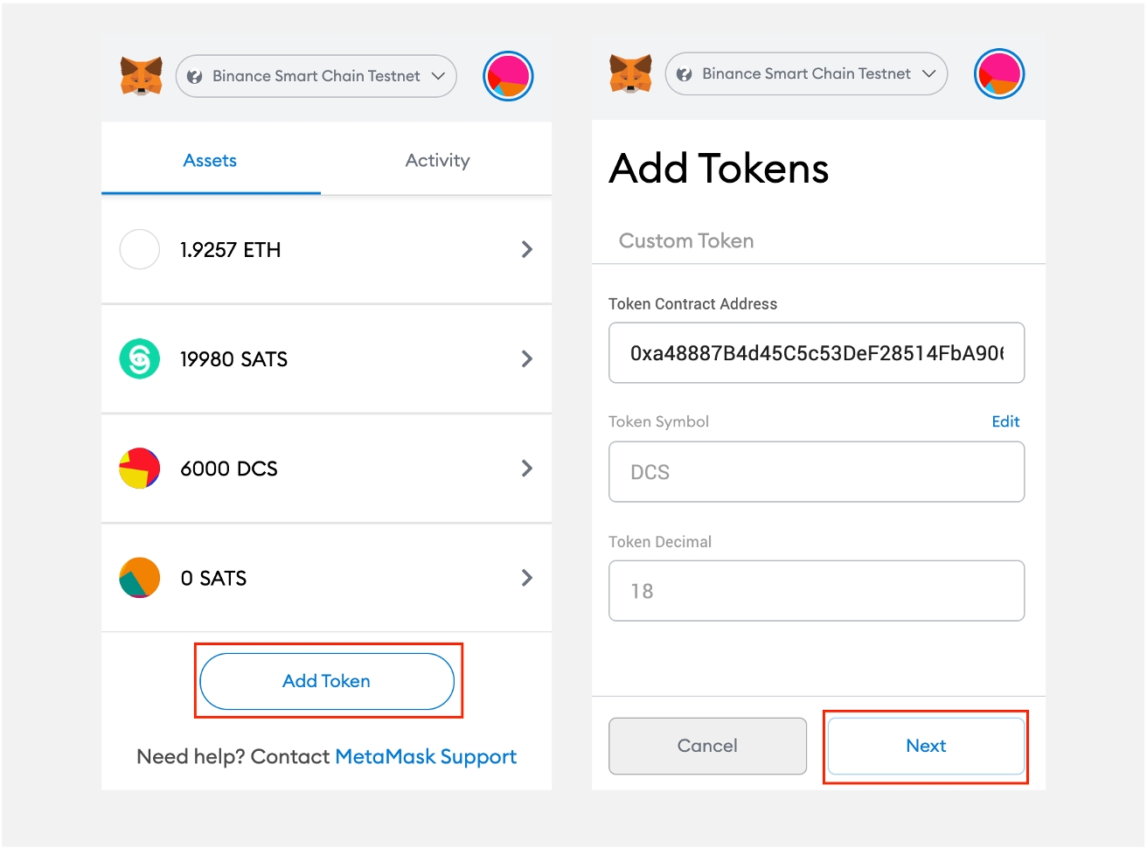Click Edit next to Token Symbol

coord(1005,421)
